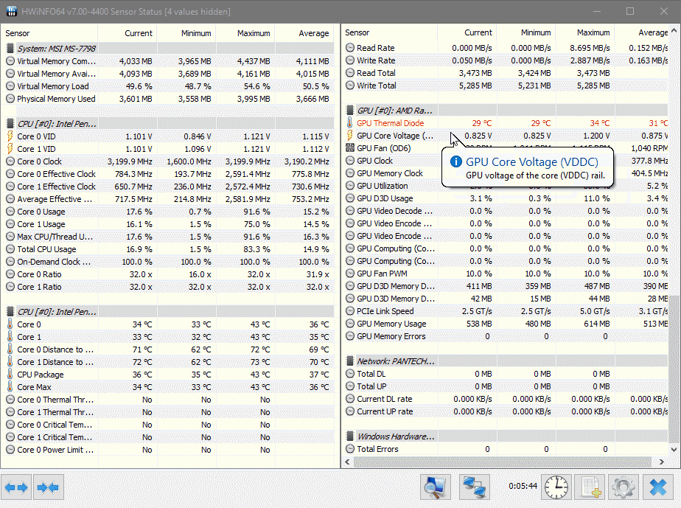The image size is (681, 508).
Task: Click the Core 1 VID lightning icon
Action: [10, 149]
